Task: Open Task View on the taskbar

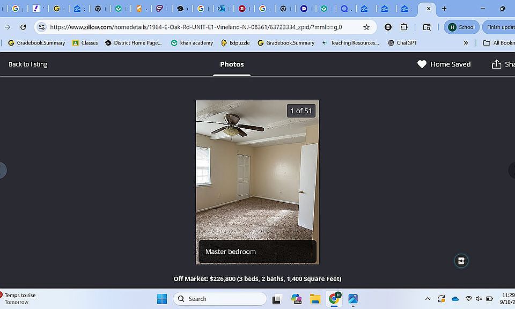Action: [277, 299]
